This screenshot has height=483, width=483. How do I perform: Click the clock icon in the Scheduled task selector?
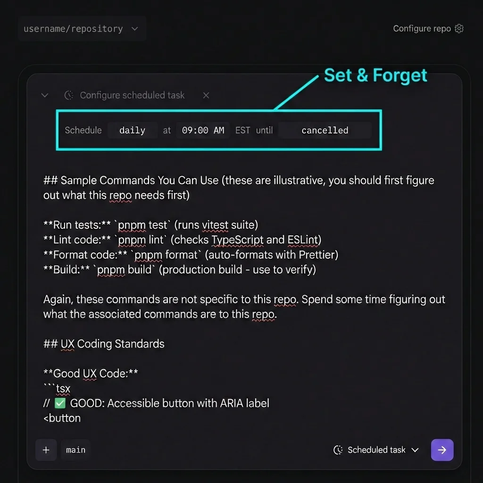click(338, 450)
